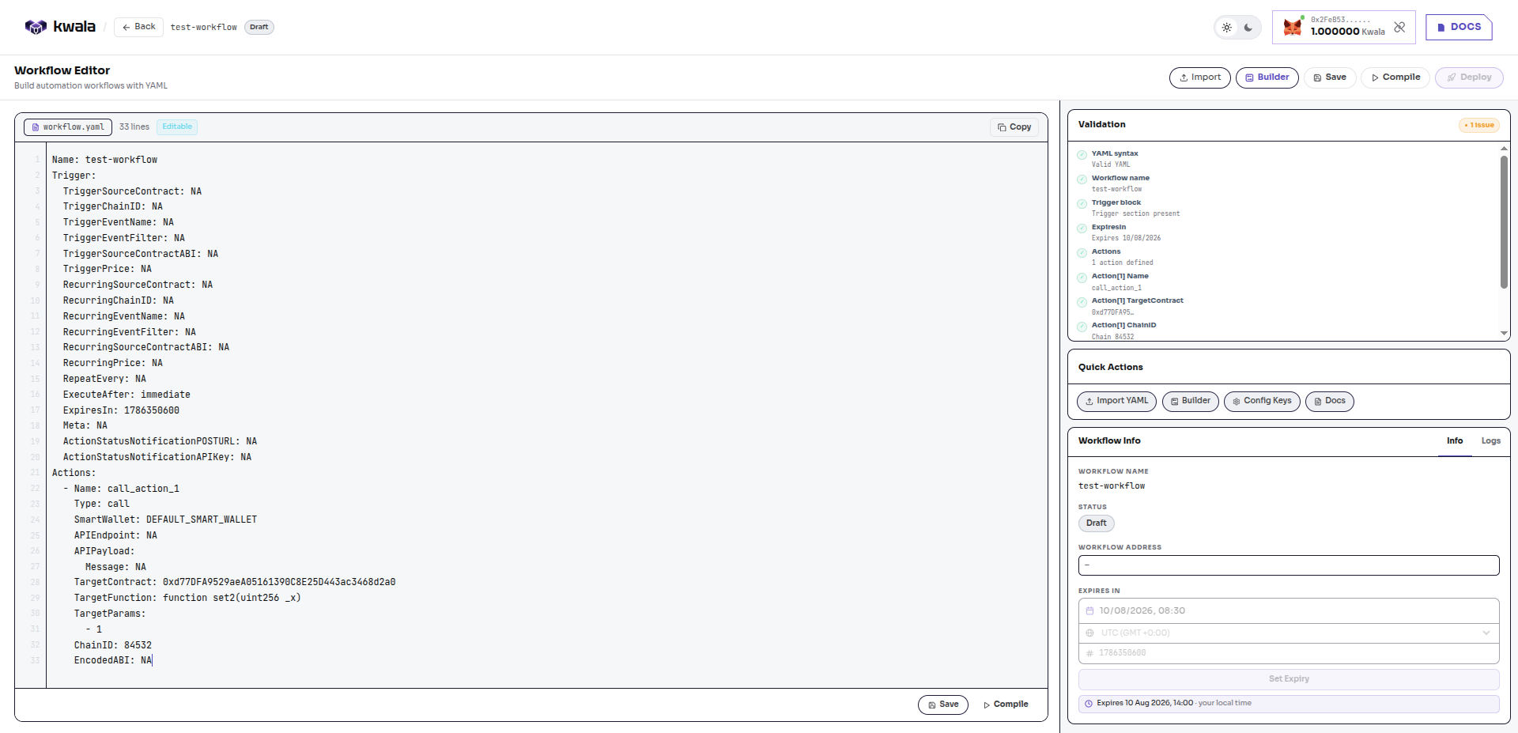1518x733 pixels.
Task: Click the Action[1] TargetContract check icon
Action: [x=1082, y=302]
